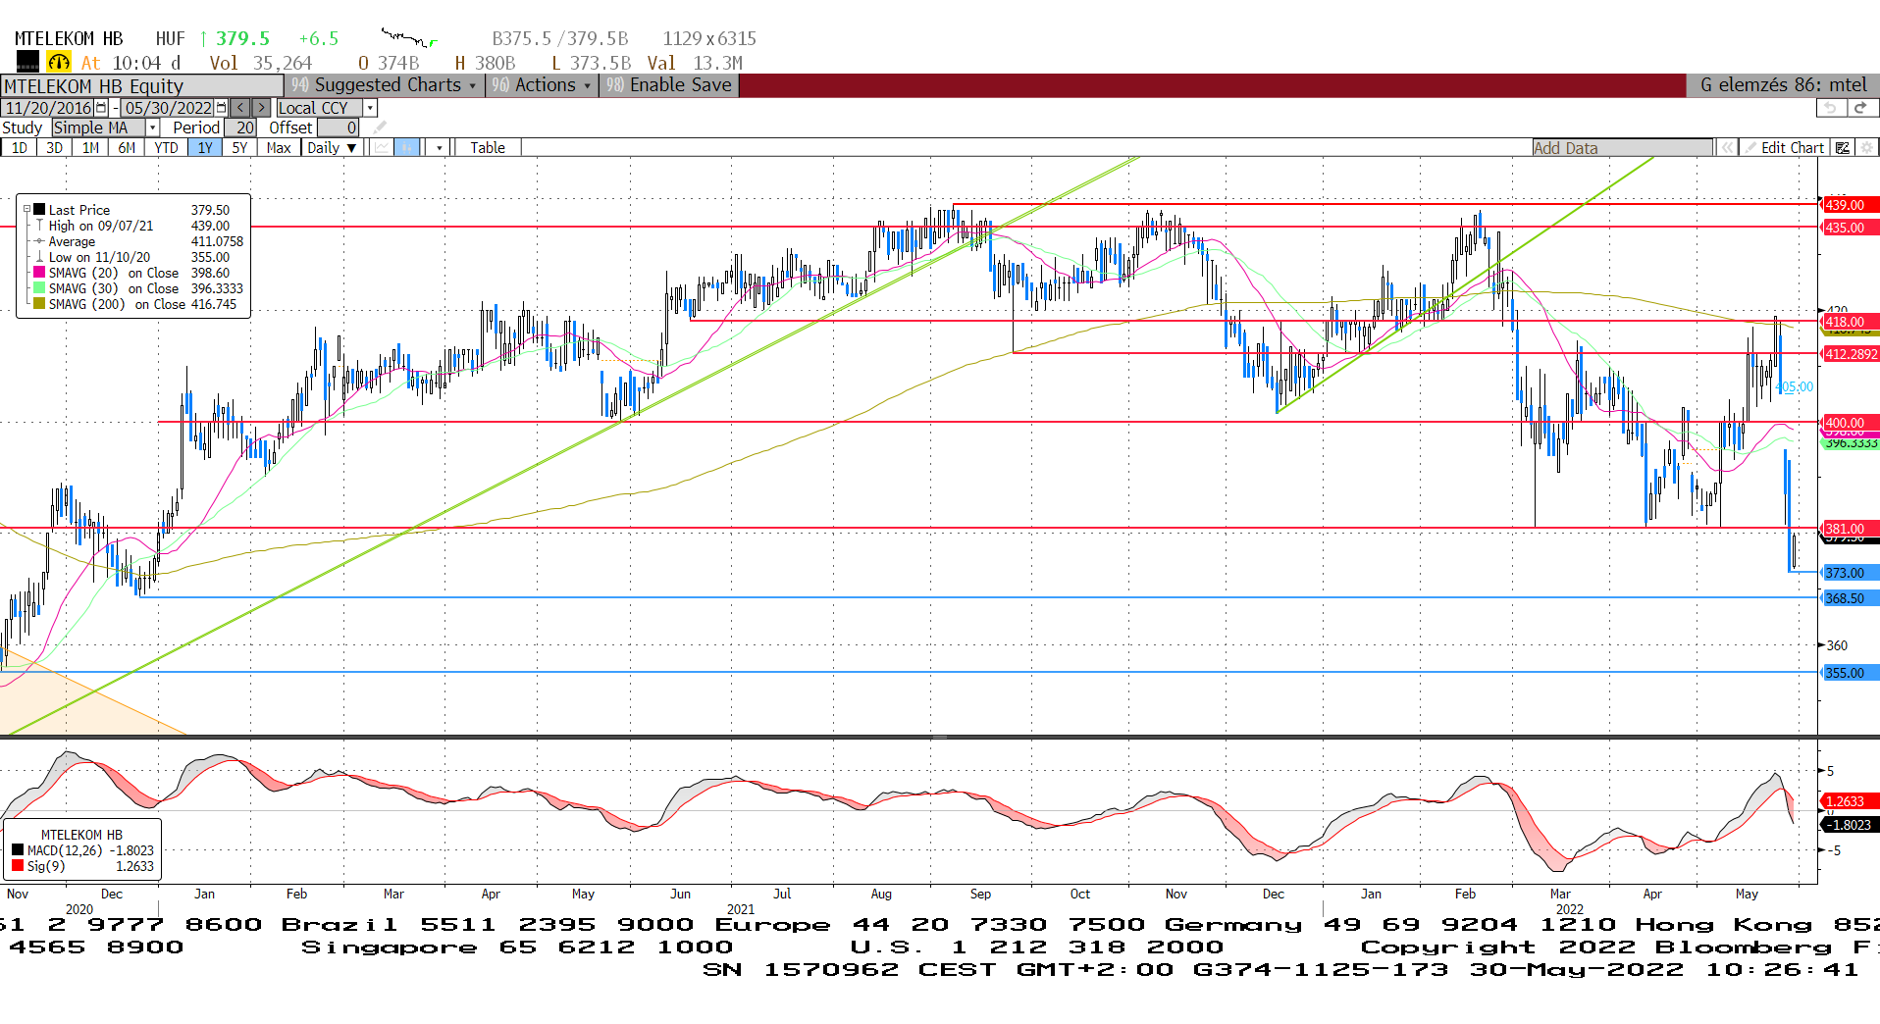Click the 435.00 price level label
1880x1024 pixels.
pos(1850,228)
